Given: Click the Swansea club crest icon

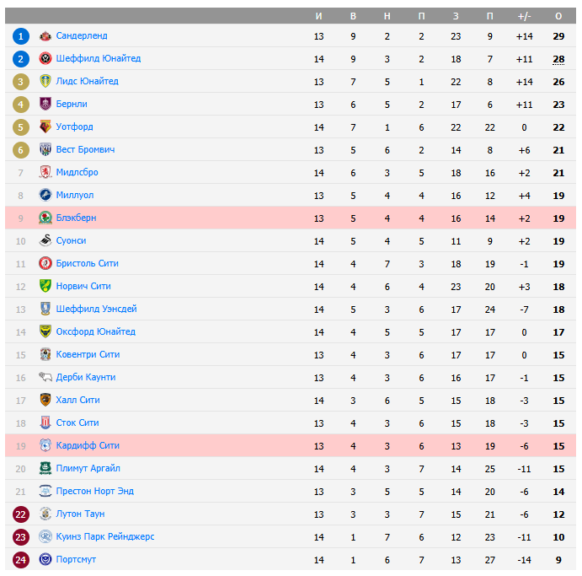Looking at the screenshot, I should 45,241.
